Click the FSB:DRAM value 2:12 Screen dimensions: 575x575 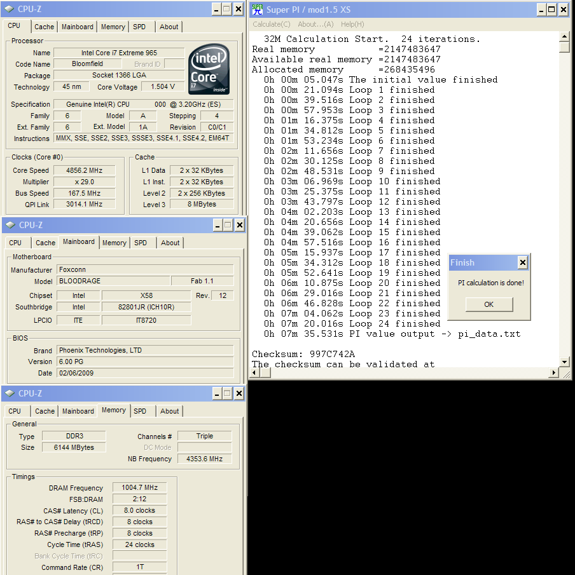tap(139, 499)
